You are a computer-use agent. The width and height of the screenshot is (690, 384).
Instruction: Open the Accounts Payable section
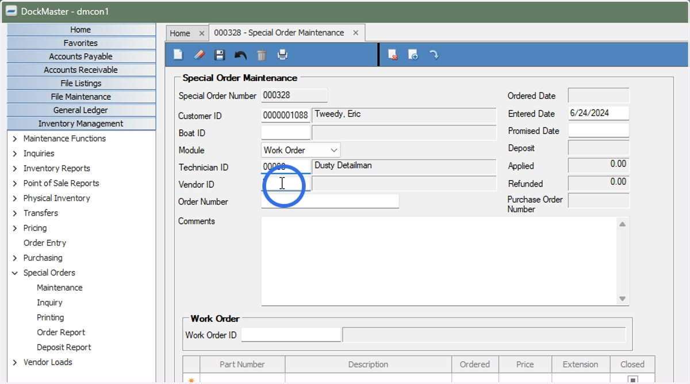80,56
